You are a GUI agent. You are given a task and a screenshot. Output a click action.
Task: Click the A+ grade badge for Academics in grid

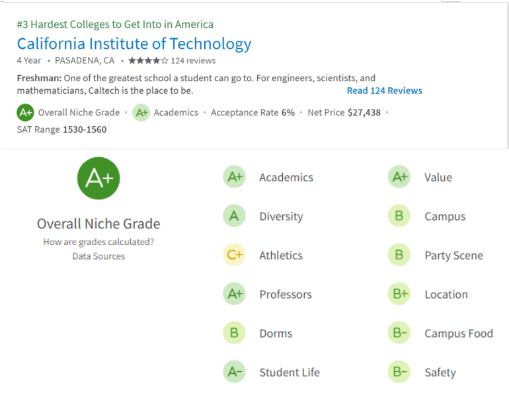(234, 177)
